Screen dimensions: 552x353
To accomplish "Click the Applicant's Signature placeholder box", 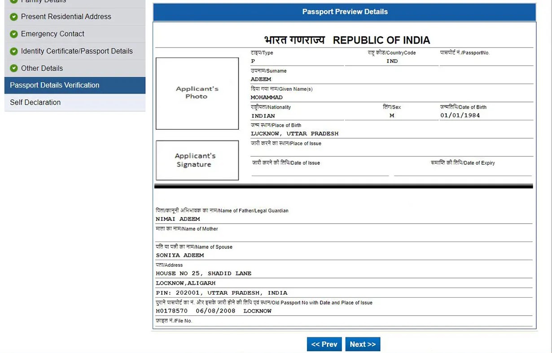I will click(197, 160).
